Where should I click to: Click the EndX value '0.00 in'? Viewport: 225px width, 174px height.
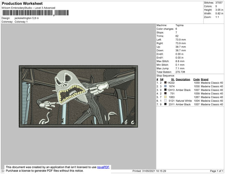179,54
